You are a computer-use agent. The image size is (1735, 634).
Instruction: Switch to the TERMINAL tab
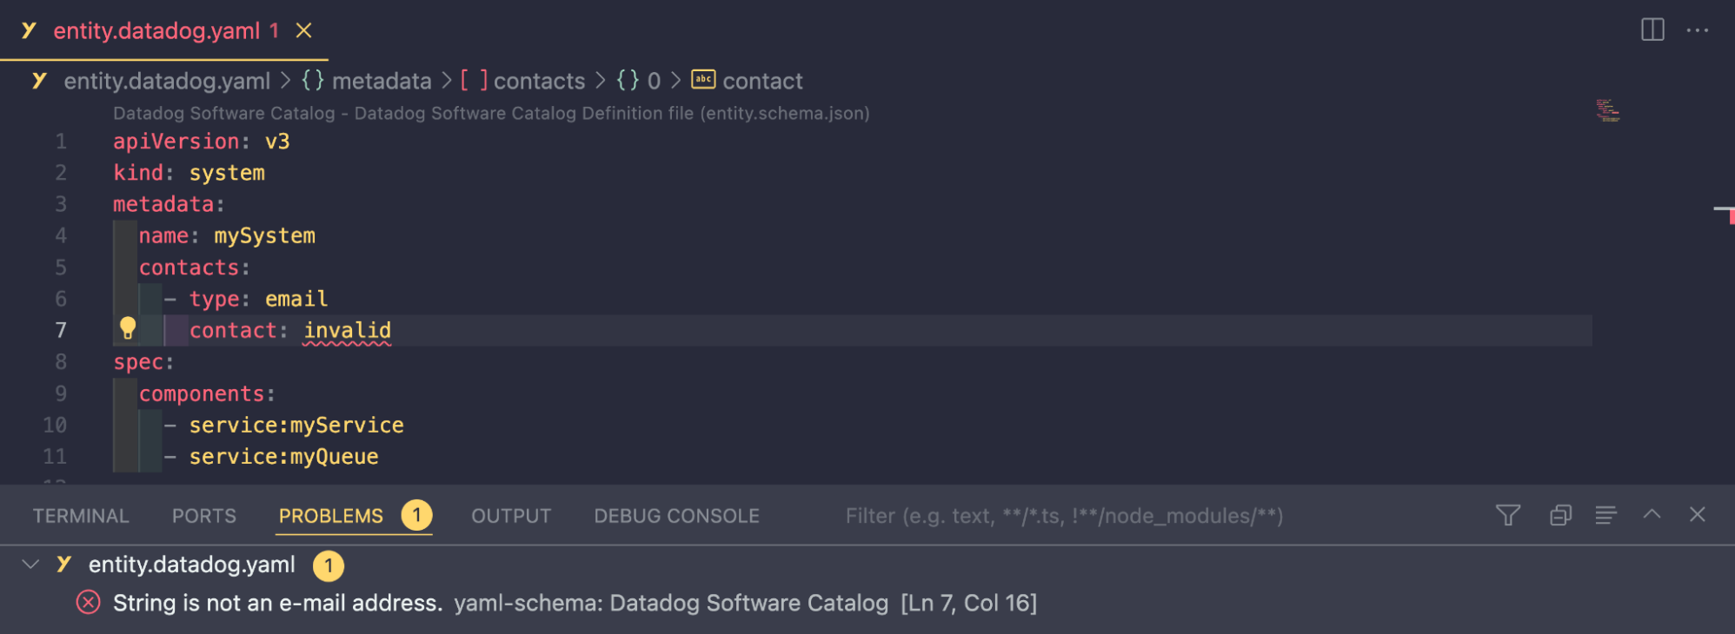[80, 514]
